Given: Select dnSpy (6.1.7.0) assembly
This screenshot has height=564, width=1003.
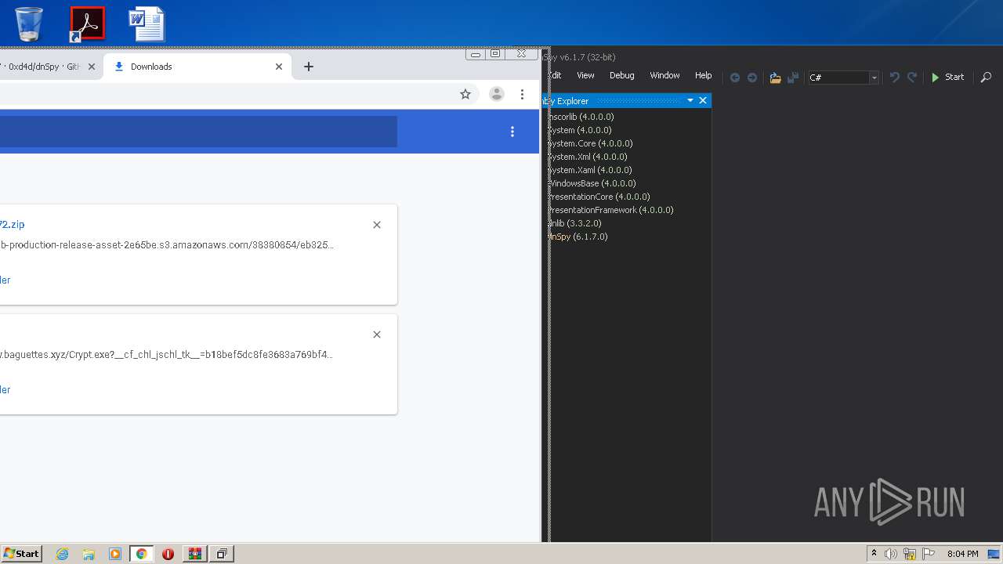Looking at the screenshot, I should click(x=578, y=237).
